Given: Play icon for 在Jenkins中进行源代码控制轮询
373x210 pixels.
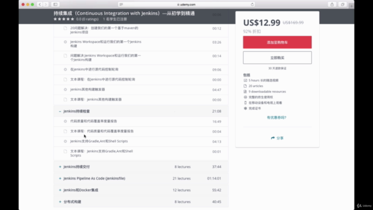Looking at the screenshot, I should click(x=65, y=69).
